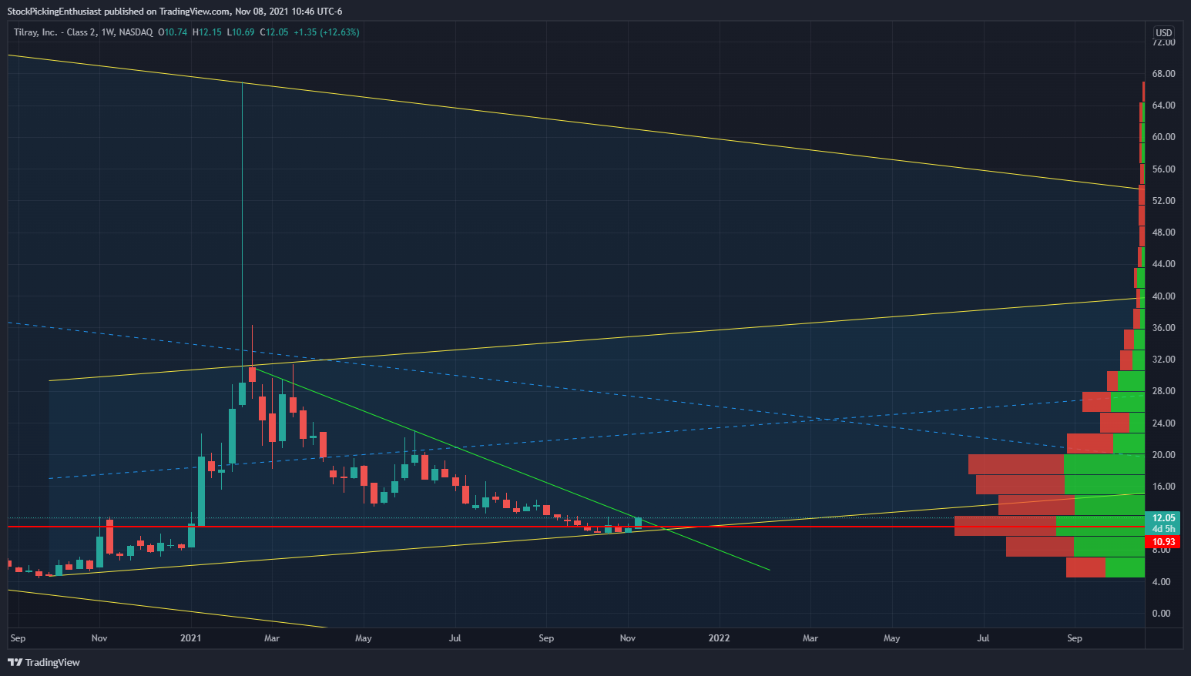The width and height of the screenshot is (1191, 676).
Task: Click the low value L10.69
Action: pyautogui.click(x=241, y=32)
